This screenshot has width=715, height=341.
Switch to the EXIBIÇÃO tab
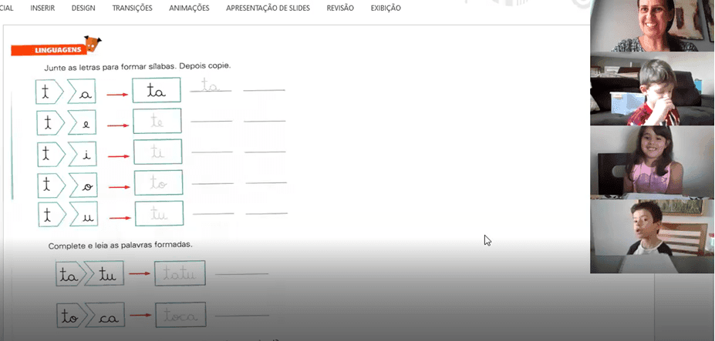click(x=386, y=8)
